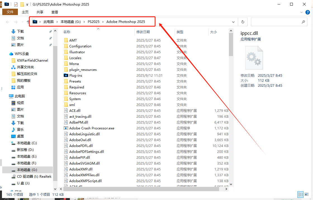Open the address bar history dropdown
Viewport: 313px width, 200px height.
pos(233,22)
